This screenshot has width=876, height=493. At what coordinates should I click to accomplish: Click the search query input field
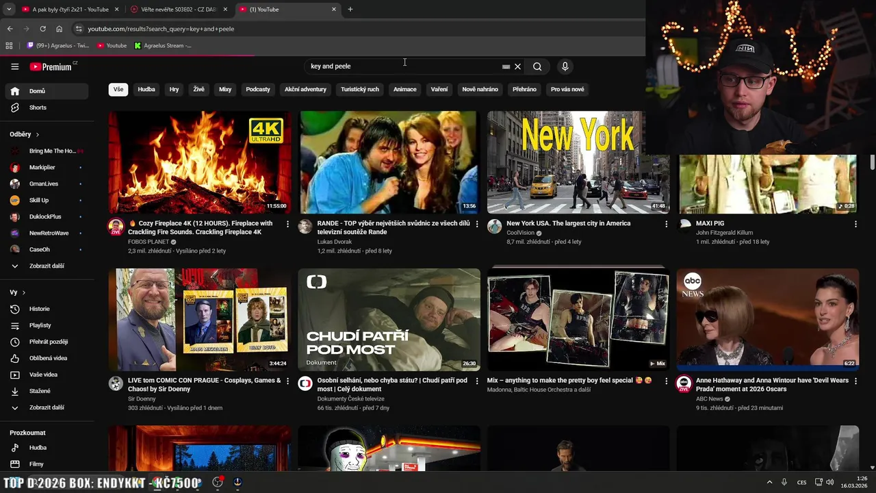(404, 66)
